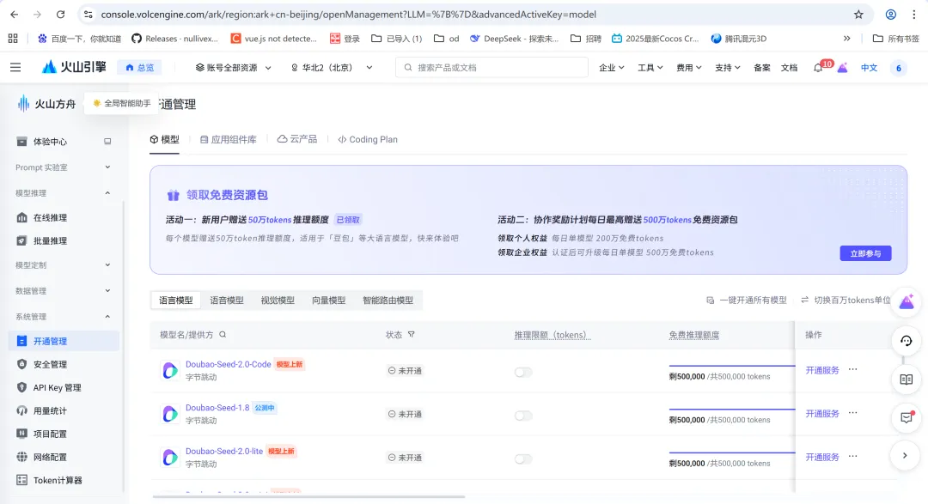Toggle inference limit for Doubao-Seed-2.0-Code
The height and width of the screenshot is (504, 928).
[x=523, y=372]
